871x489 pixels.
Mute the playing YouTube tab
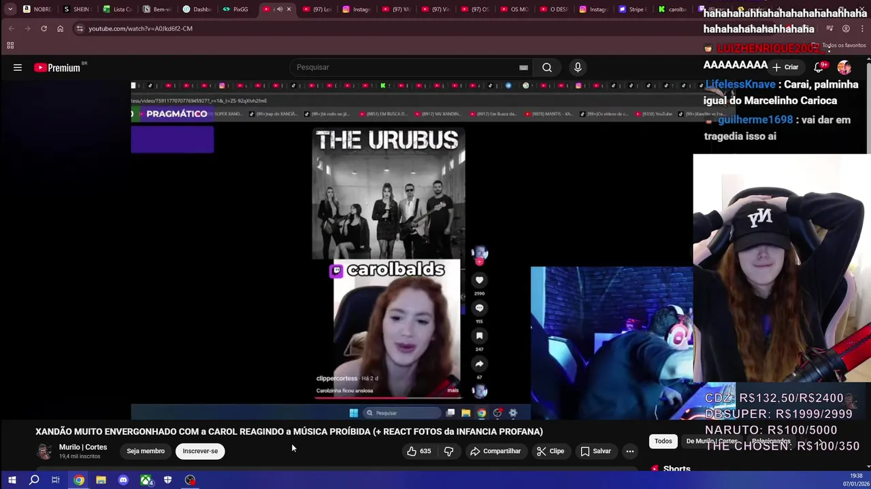pos(279,10)
